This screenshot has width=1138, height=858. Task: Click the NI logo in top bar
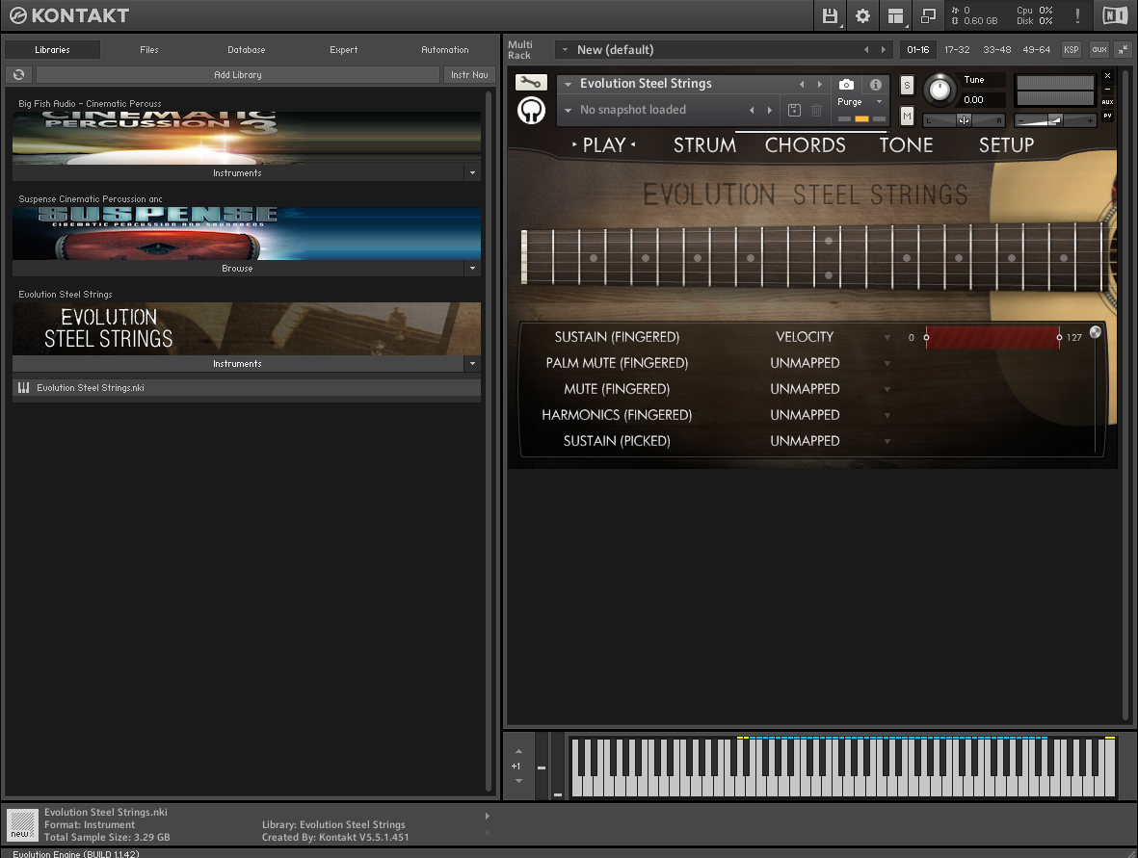1116,15
